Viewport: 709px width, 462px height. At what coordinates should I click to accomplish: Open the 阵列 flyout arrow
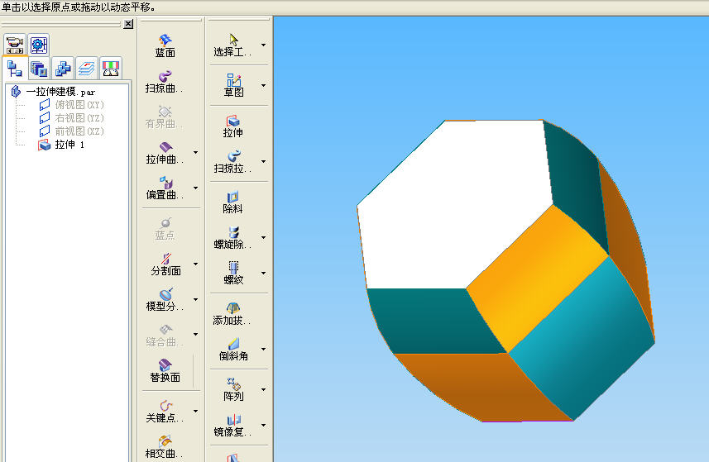263,389
